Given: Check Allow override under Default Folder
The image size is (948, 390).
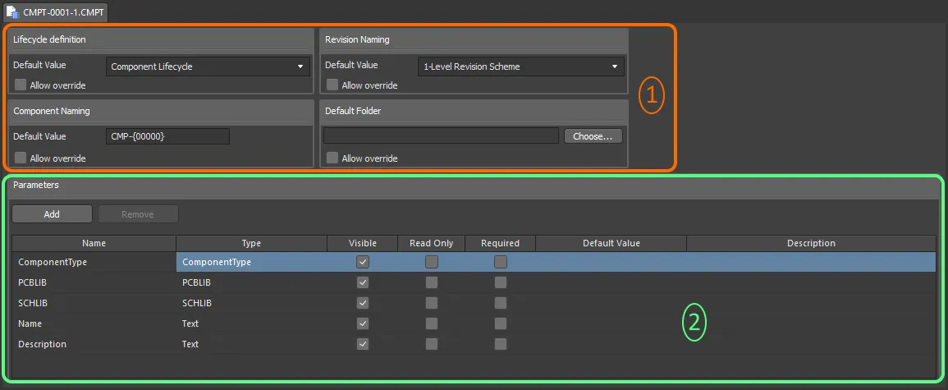Looking at the screenshot, I should point(332,158).
